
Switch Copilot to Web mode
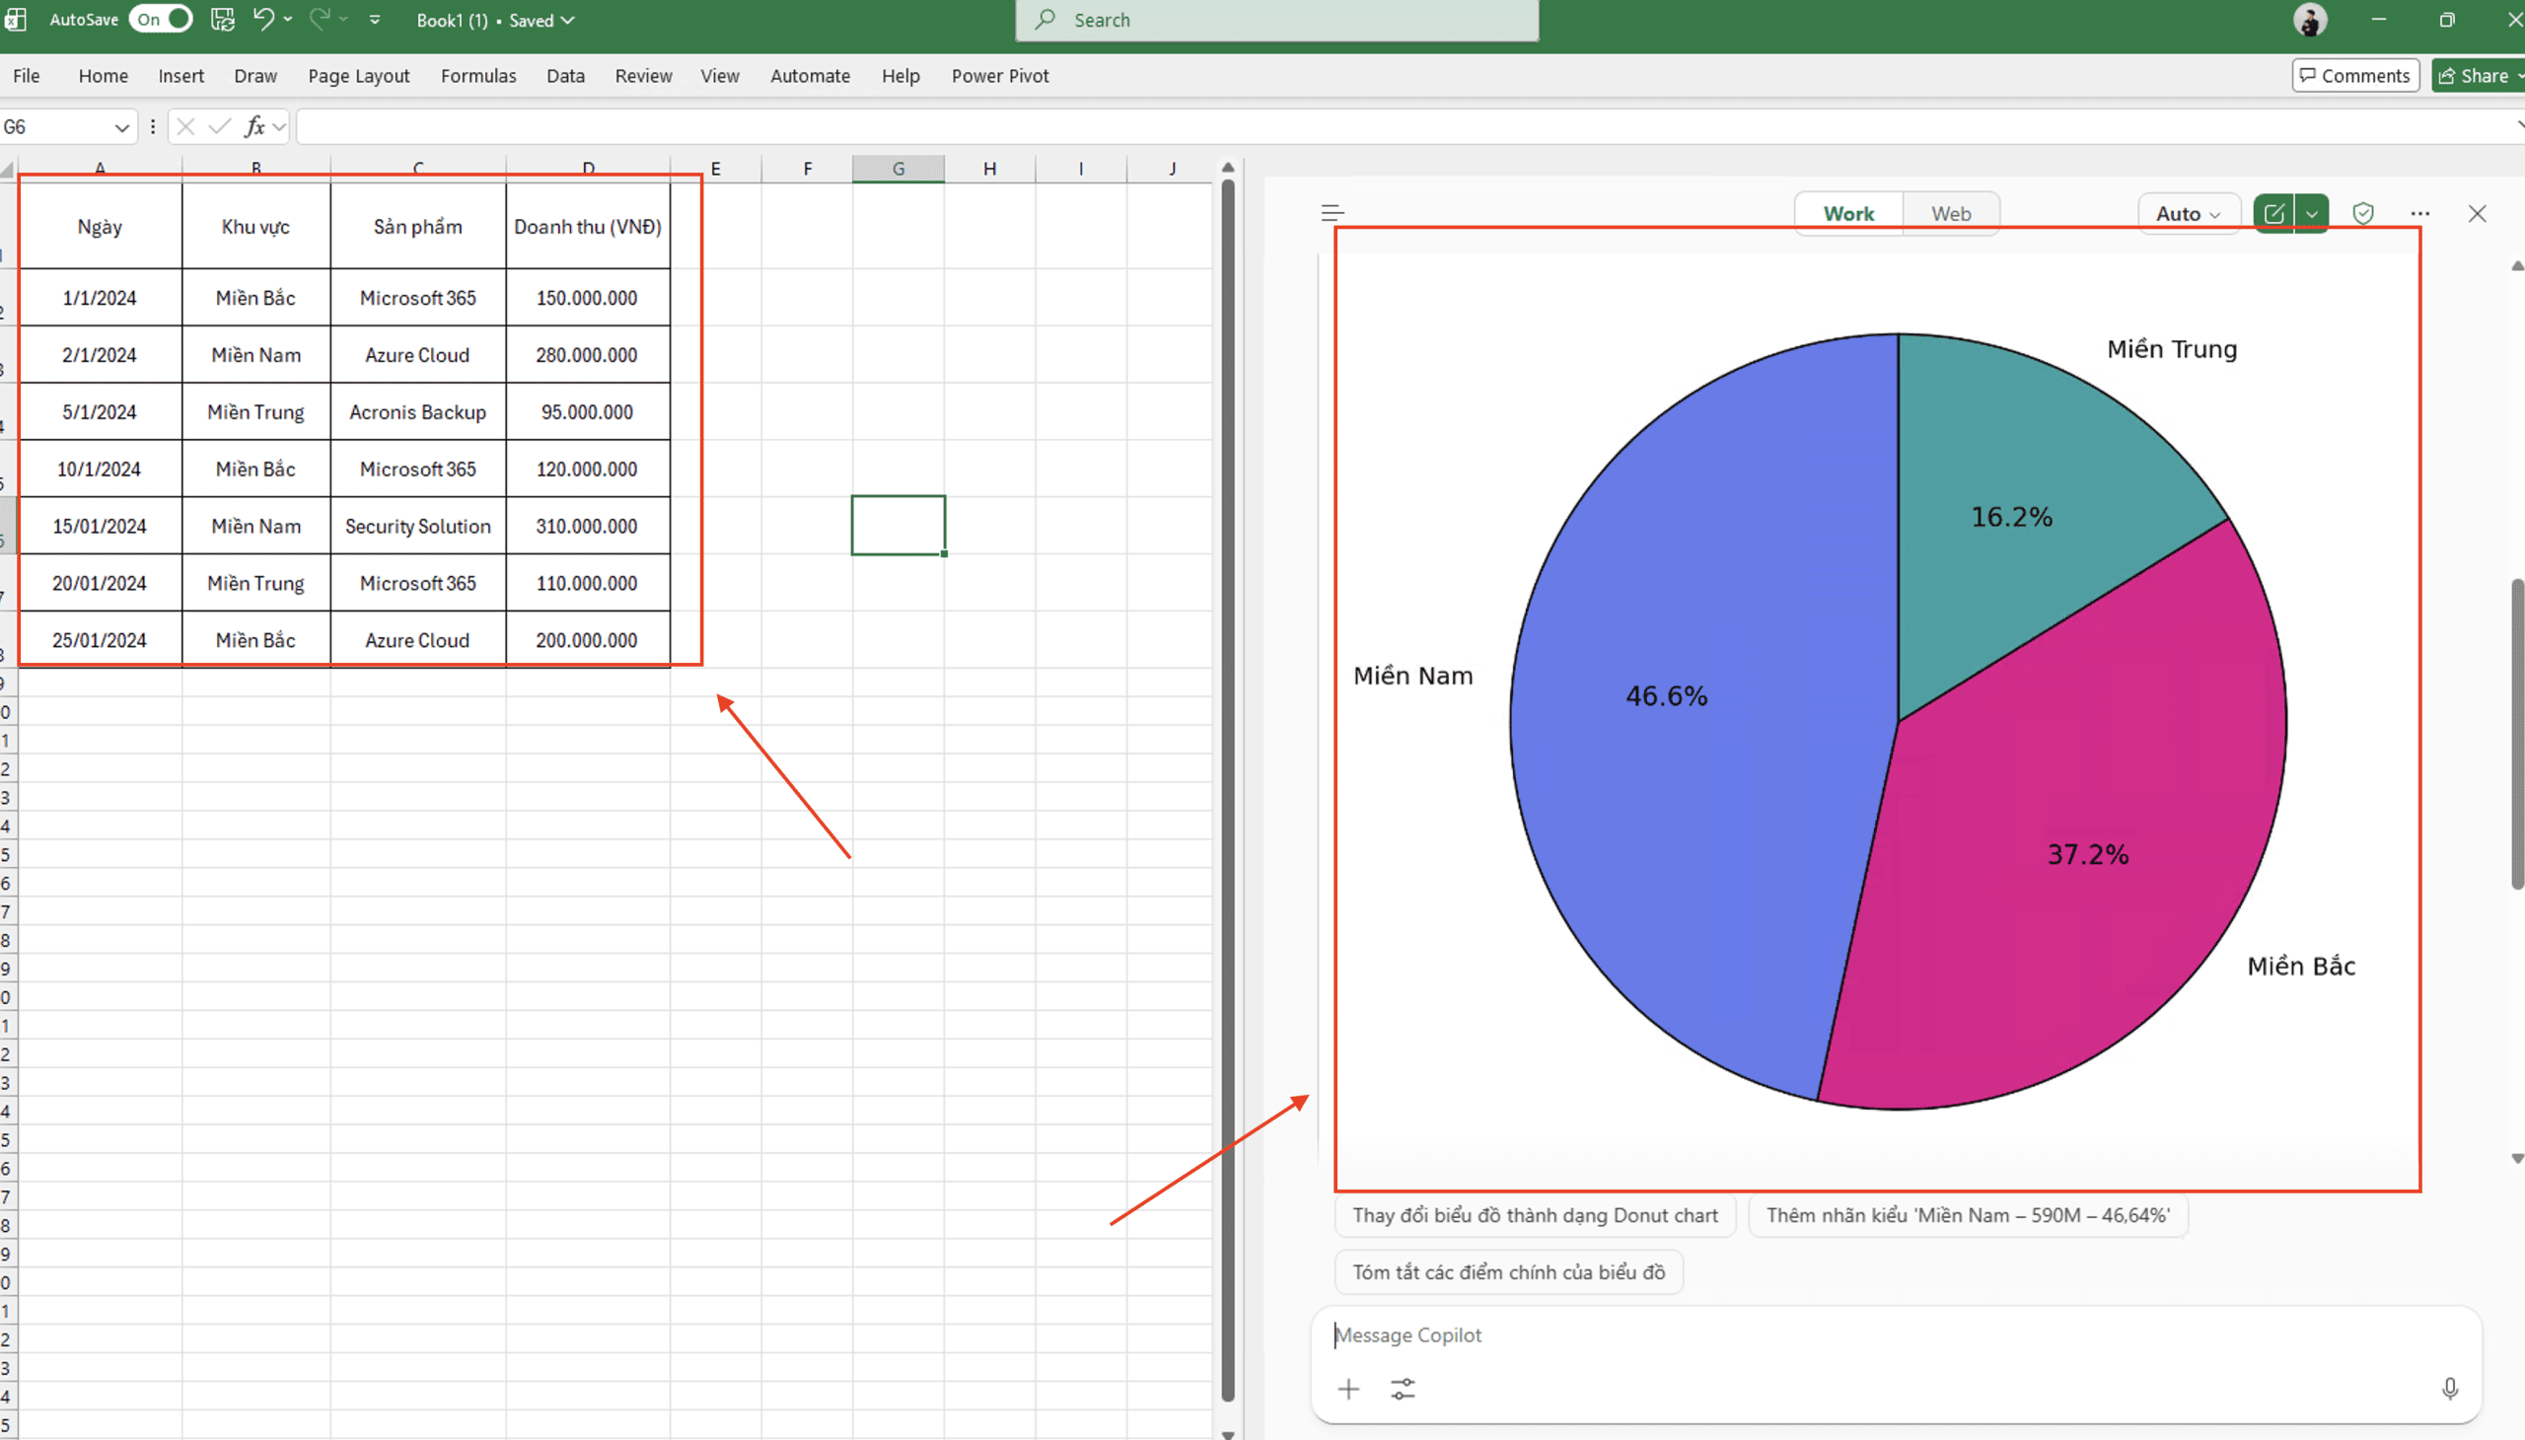(1950, 214)
